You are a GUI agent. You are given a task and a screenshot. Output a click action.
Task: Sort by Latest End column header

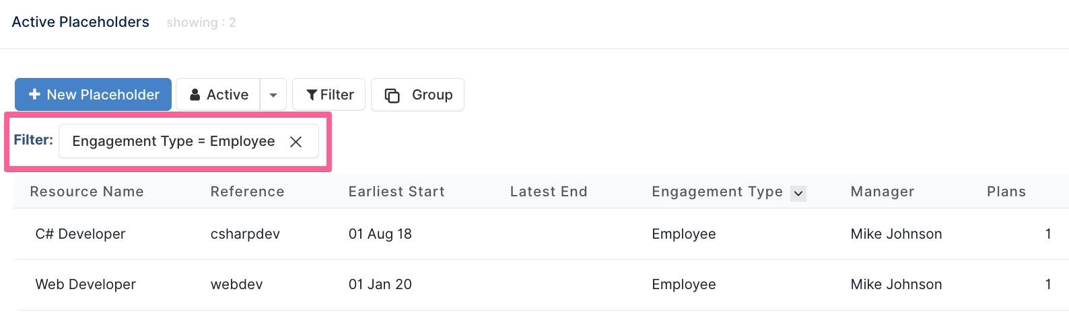click(549, 192)
